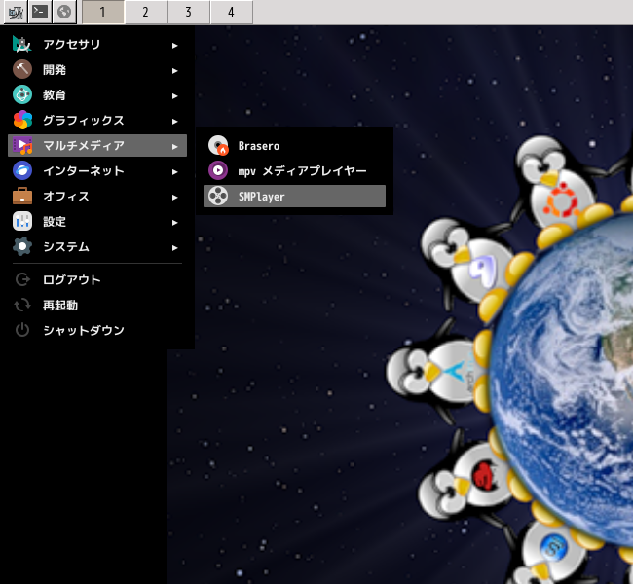
Task: Open the terminal launcher in the panel
Action: (x=40, y=12)
